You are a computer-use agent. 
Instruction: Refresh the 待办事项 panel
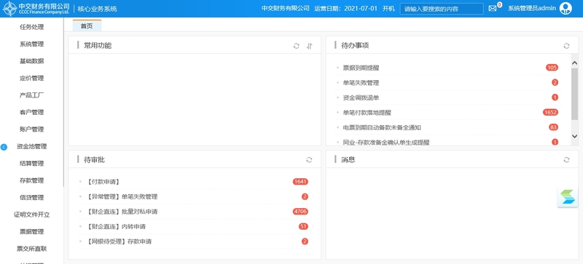tap(566, 46)
